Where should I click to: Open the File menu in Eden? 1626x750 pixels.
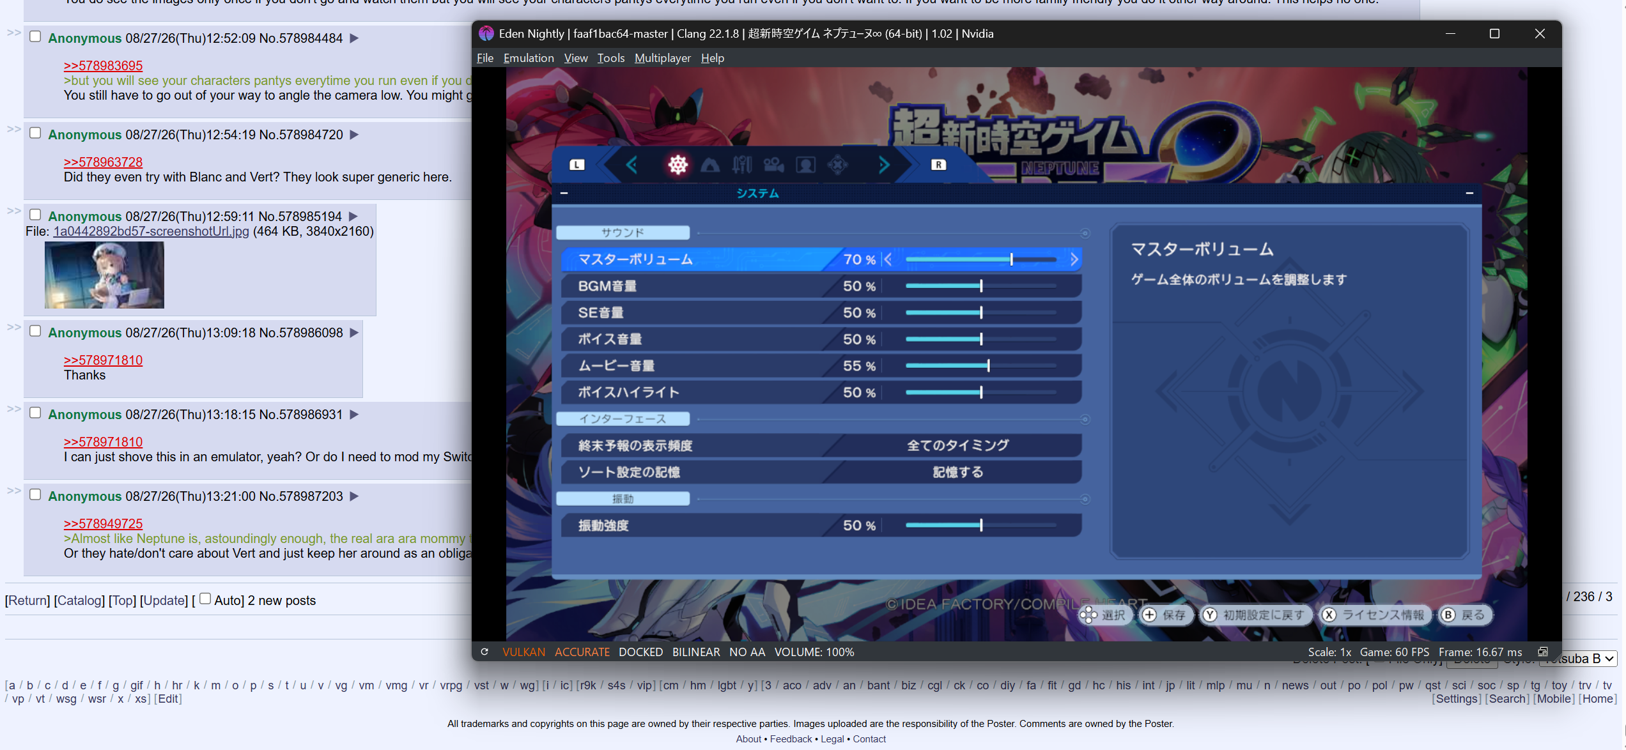point(485,58)
